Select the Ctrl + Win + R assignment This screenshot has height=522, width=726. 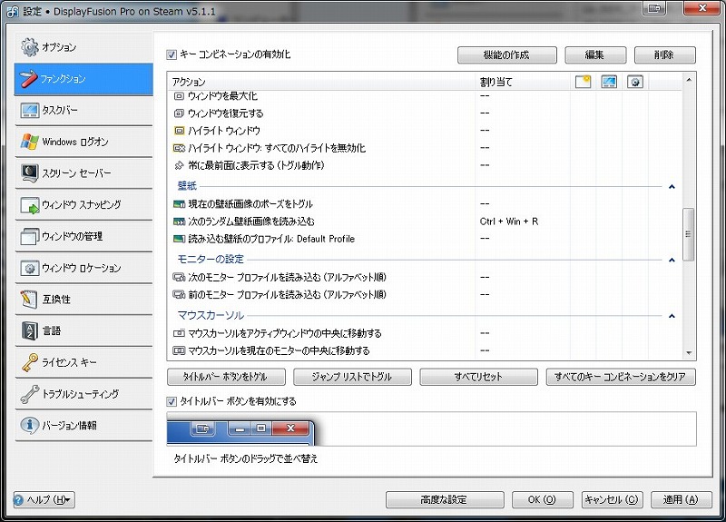pyautogui.click(x=509, y=222)
